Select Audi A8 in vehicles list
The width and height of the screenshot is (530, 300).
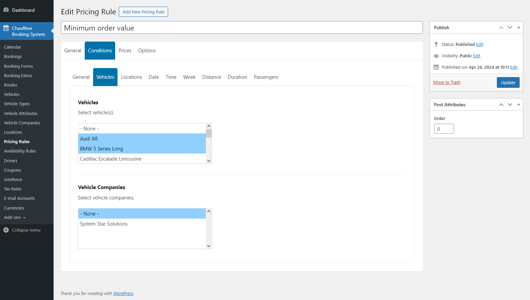142,139
